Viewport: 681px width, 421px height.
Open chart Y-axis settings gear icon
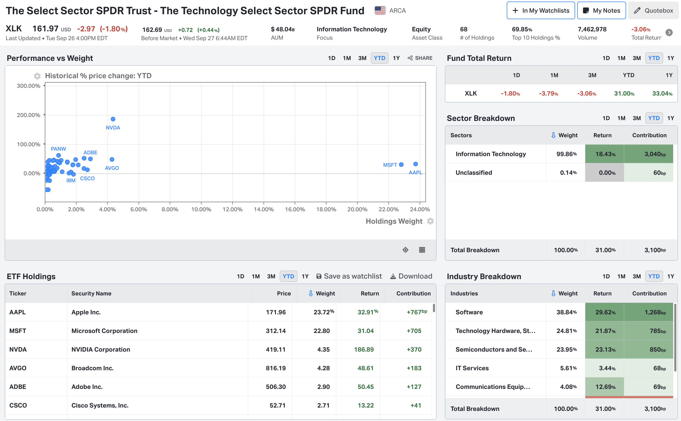click(x=37, y=76)
